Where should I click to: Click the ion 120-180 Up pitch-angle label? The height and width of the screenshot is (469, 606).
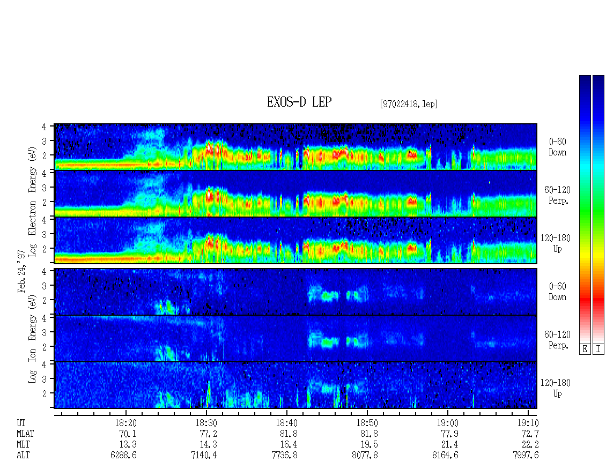coord(556,388)
